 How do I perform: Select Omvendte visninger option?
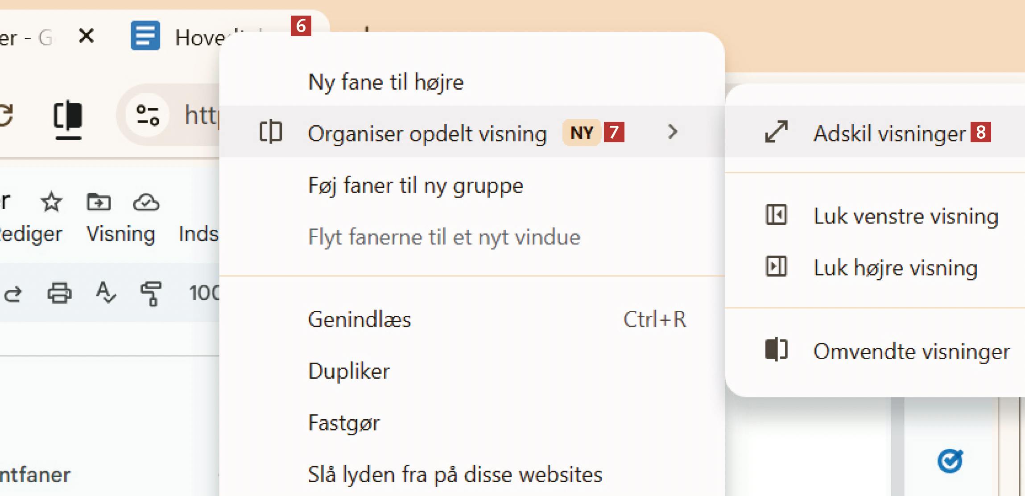(911, 351)
